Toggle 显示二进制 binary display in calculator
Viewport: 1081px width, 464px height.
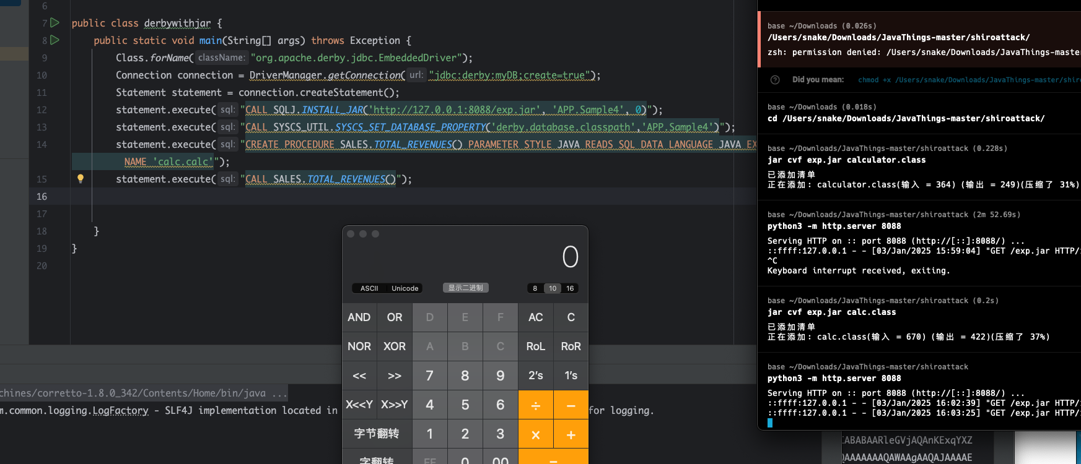point(466,288)
